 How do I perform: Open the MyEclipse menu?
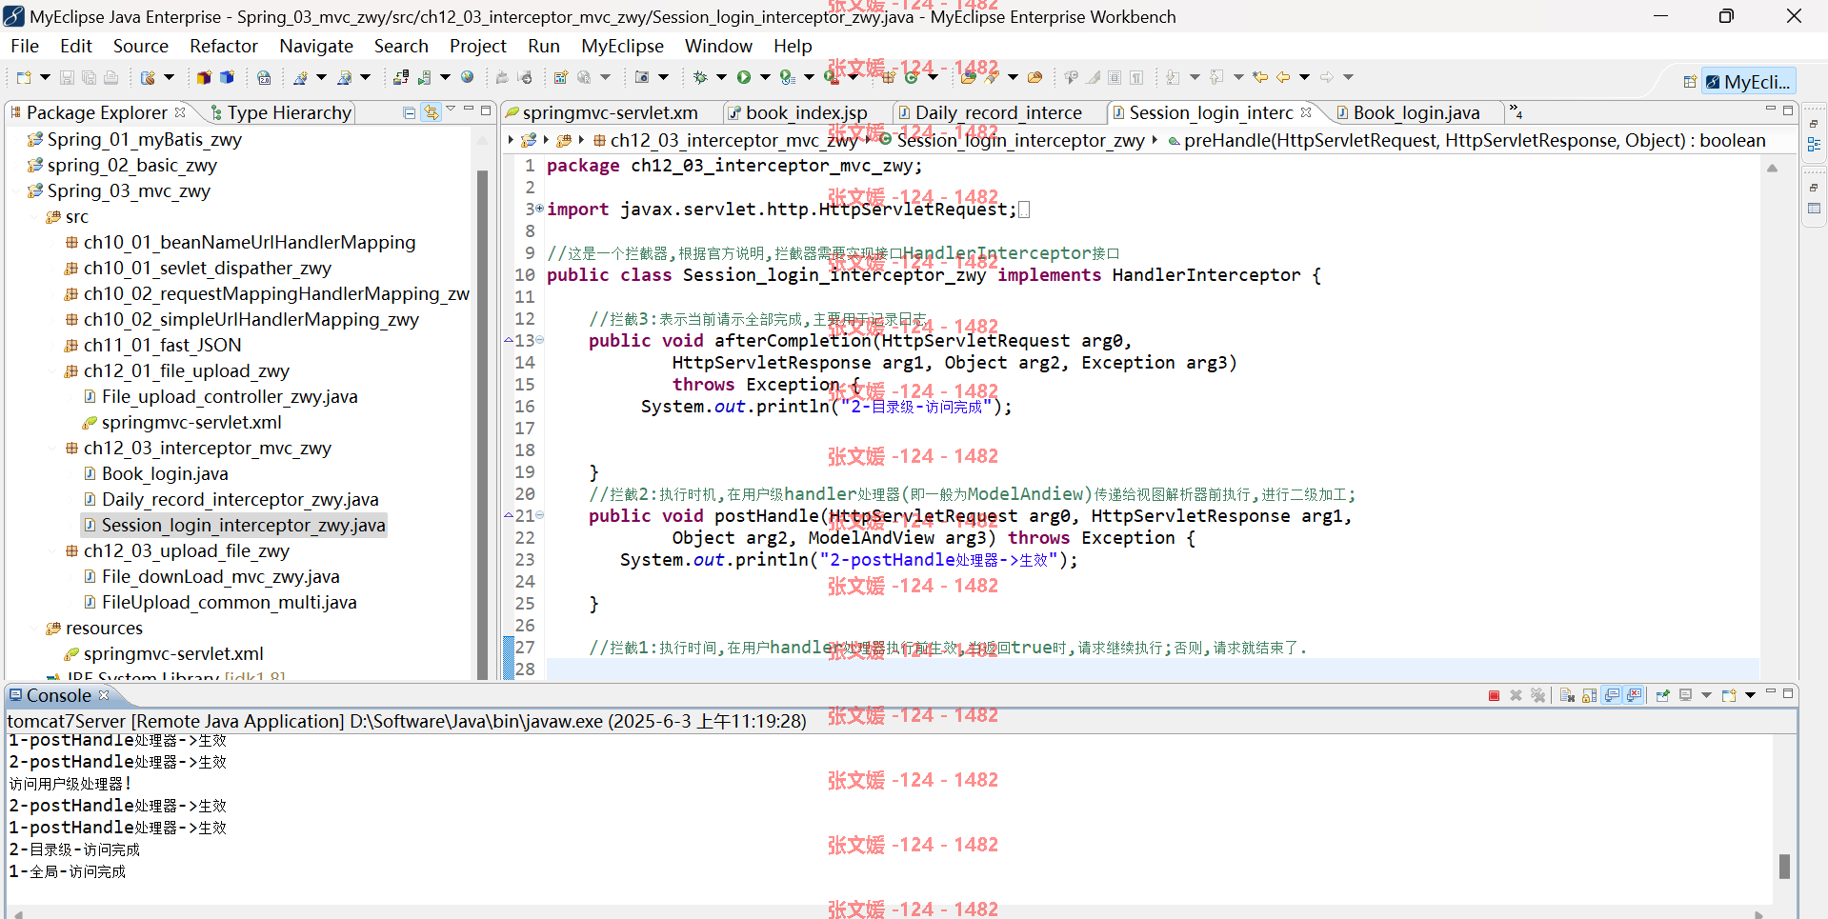click(x=622, y=46)
